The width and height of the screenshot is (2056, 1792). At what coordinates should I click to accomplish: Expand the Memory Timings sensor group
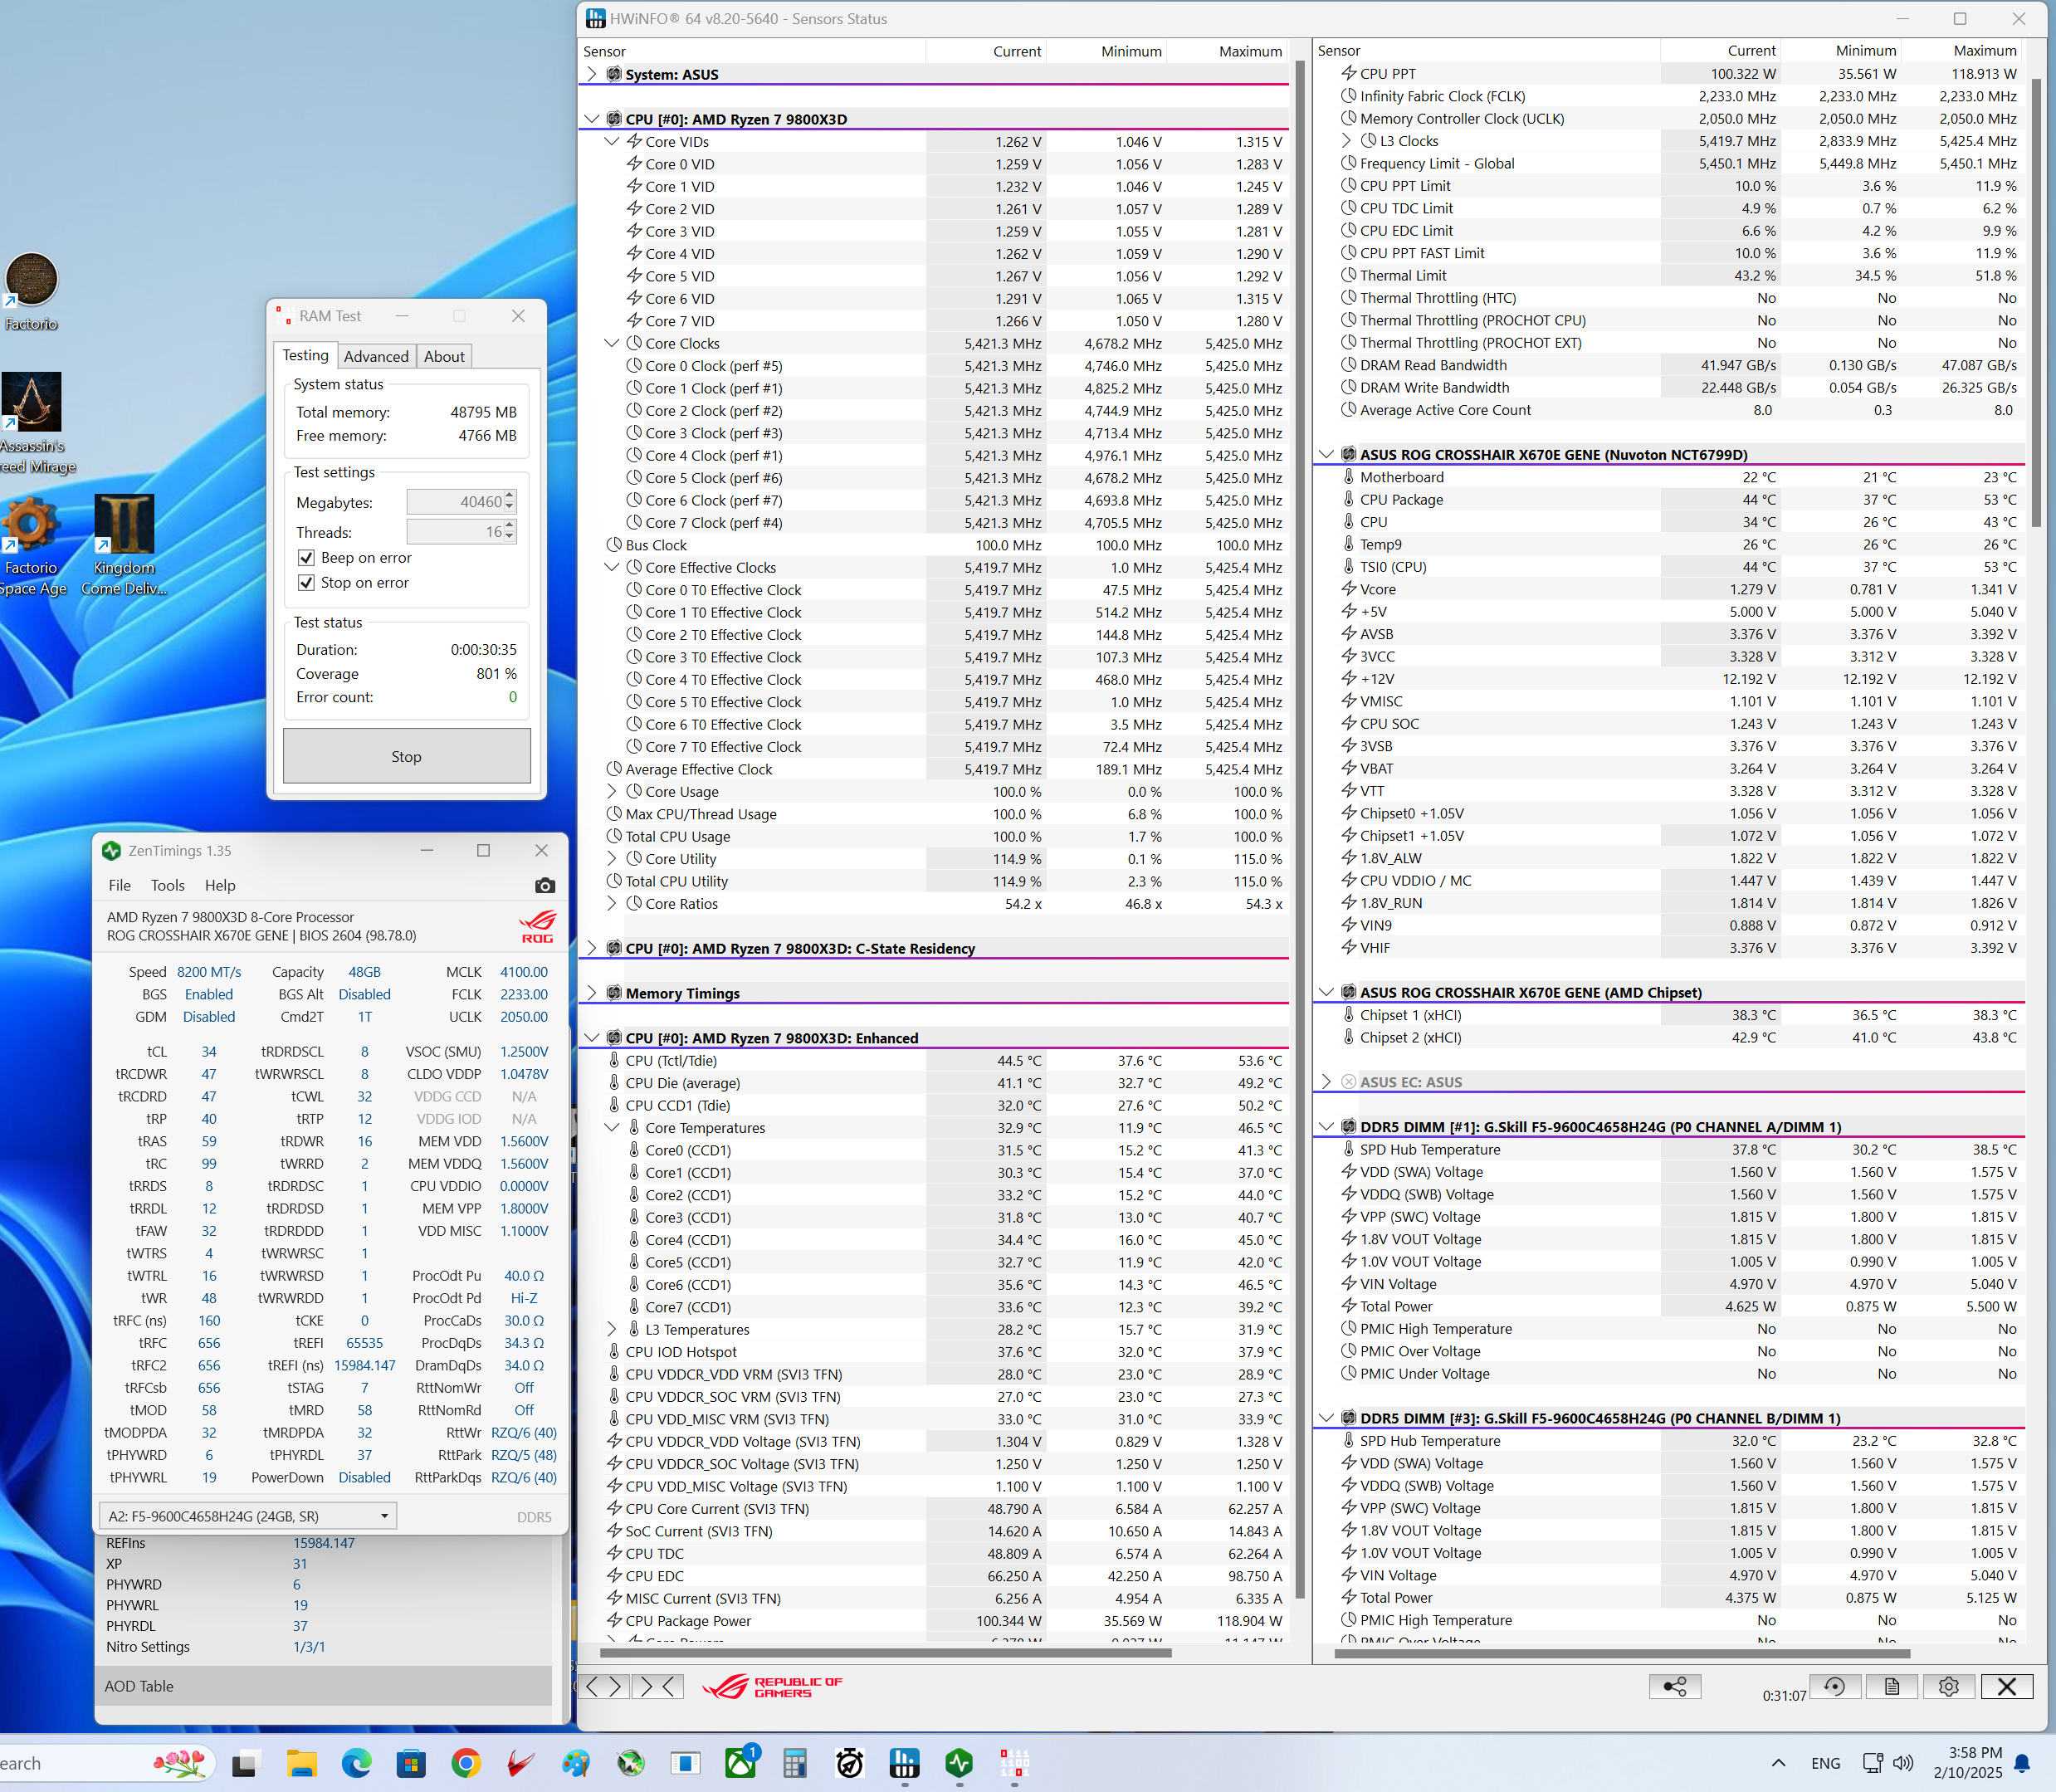[x=591, y=993]
